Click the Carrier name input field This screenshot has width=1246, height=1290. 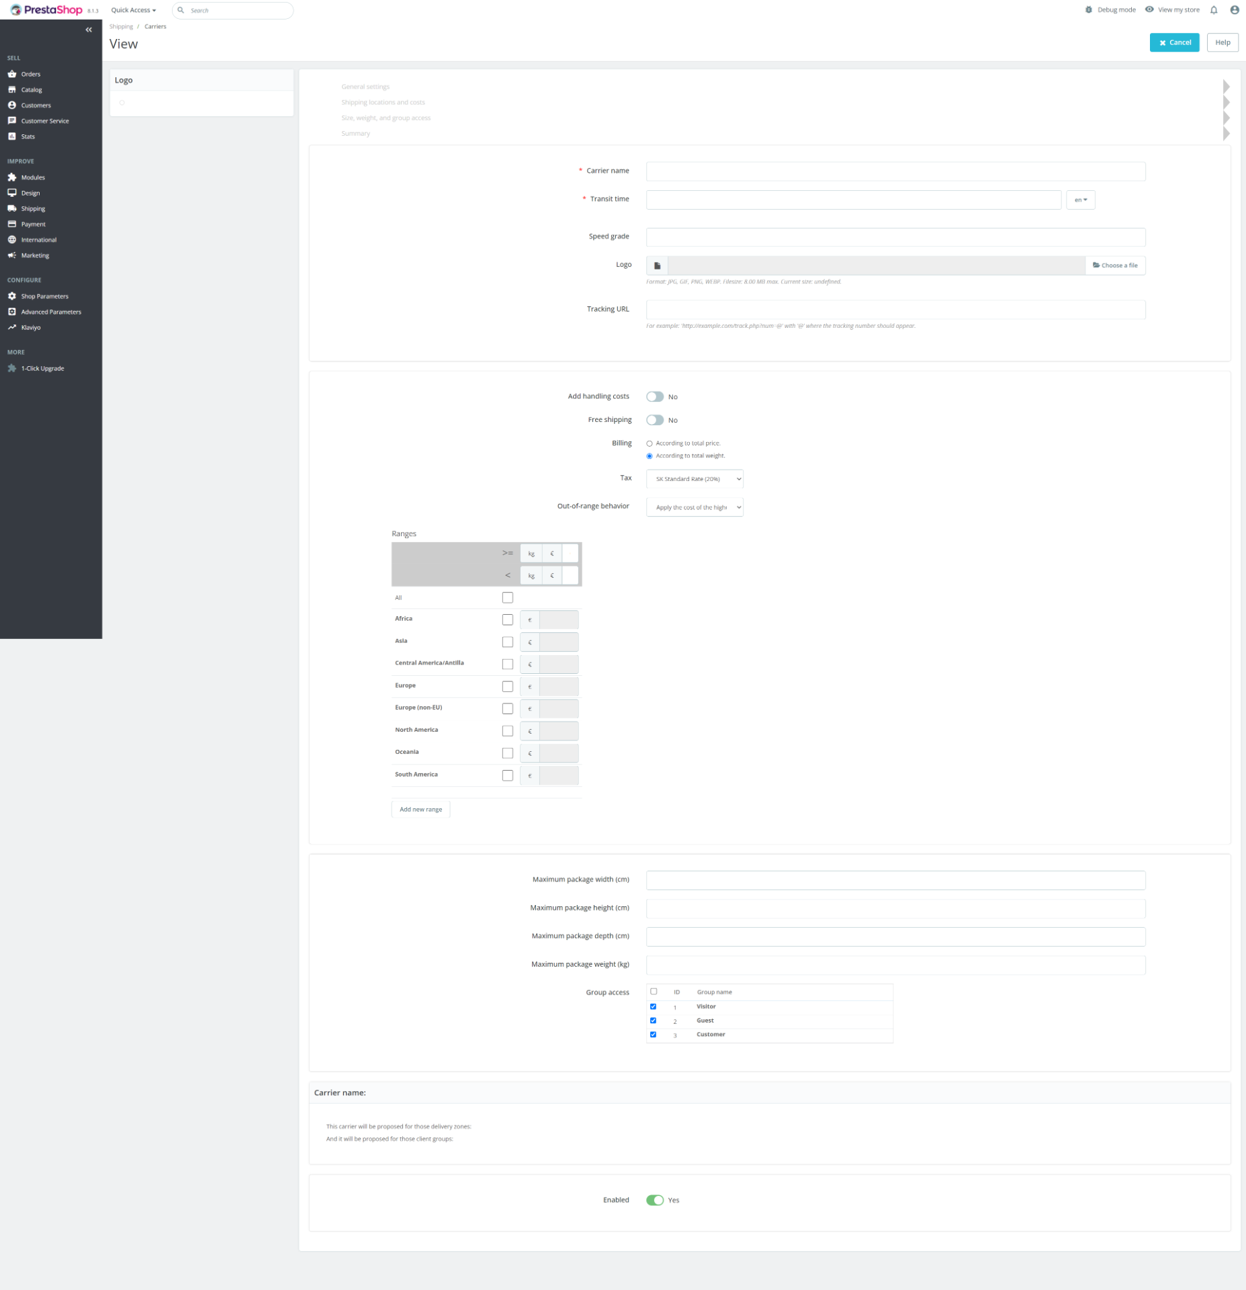895,171
